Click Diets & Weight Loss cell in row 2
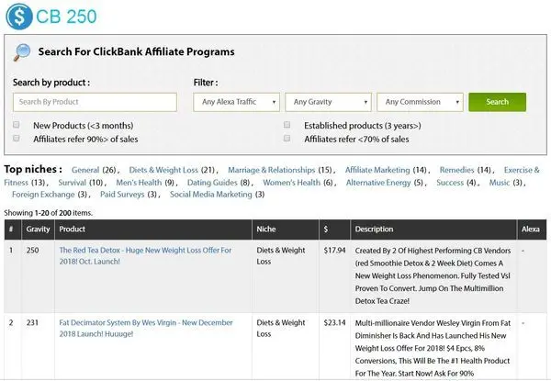 281,328
